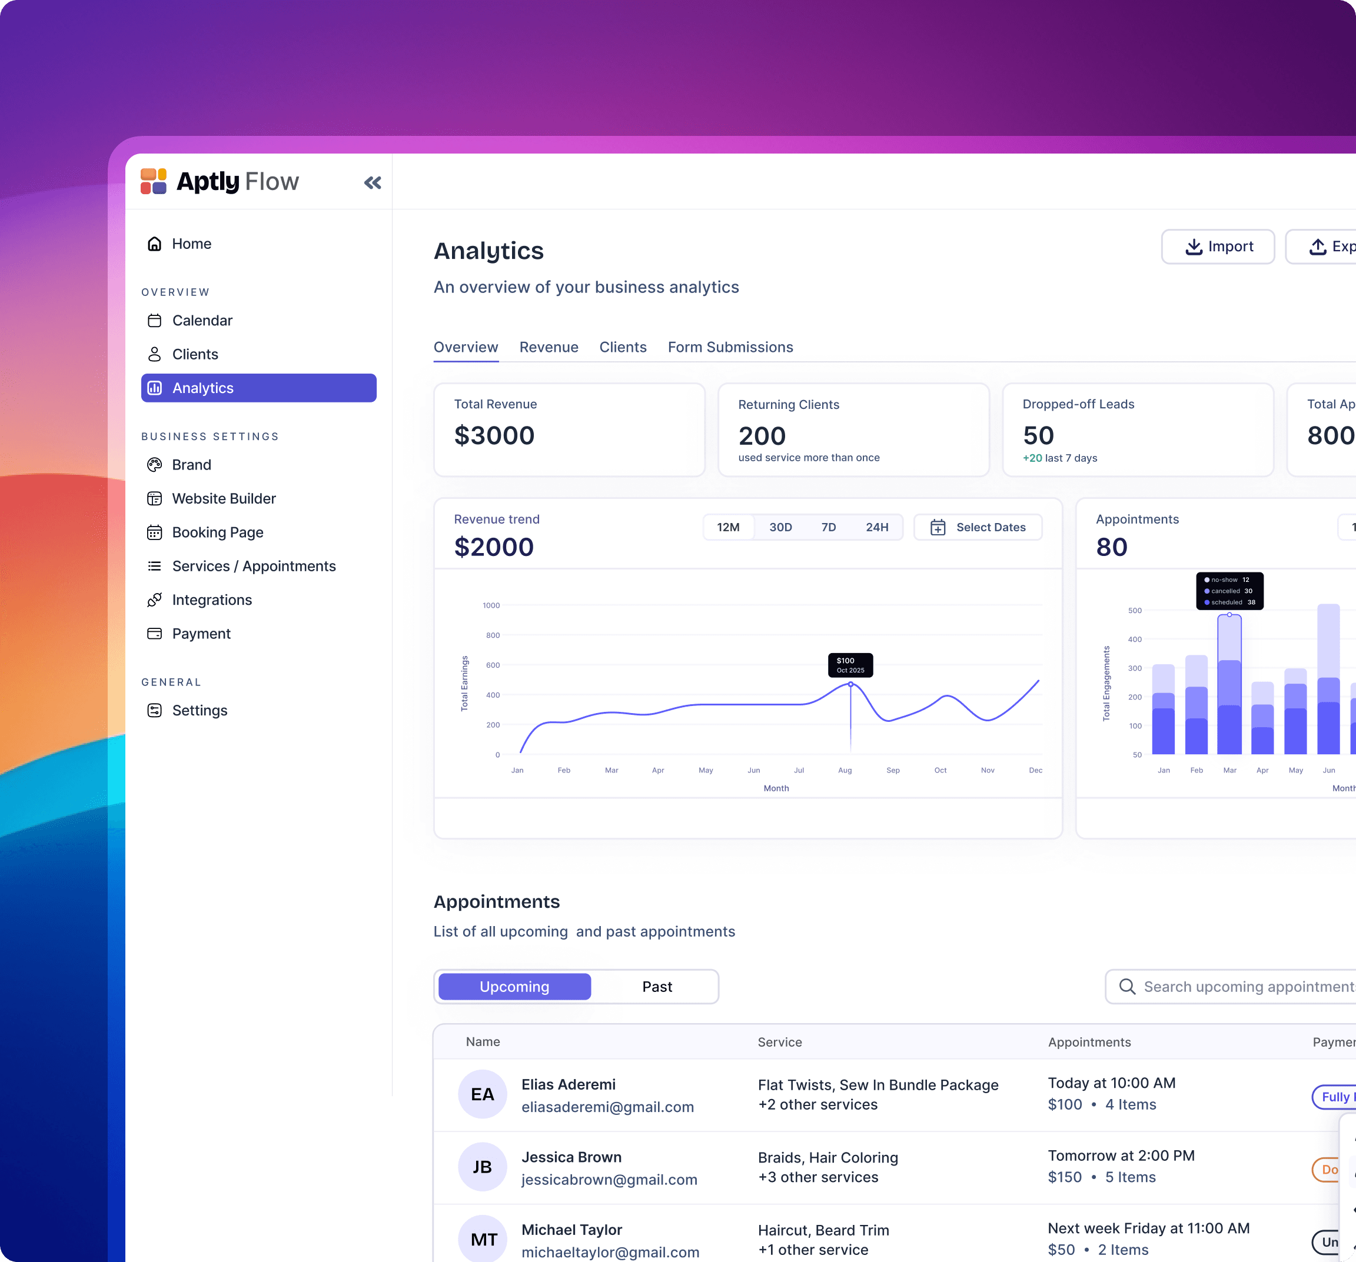This screenshot has height=1262, width=1356.
Task: Select the 7D revenue range
Action: pyautogui.click(x=828, y=527)
